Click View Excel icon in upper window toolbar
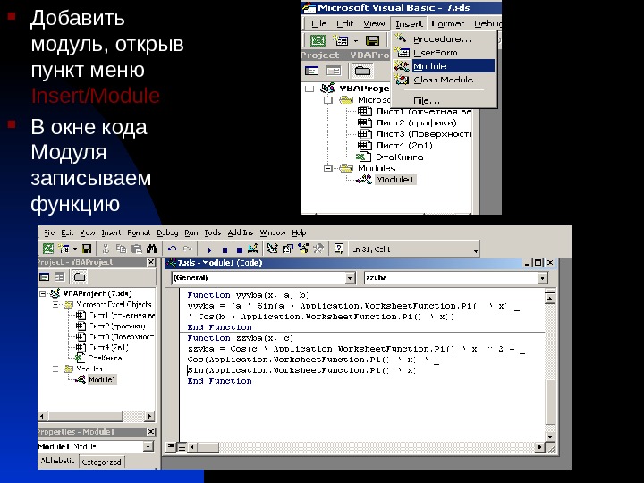This screenshot has width=644, height=483. pos(318,40)
